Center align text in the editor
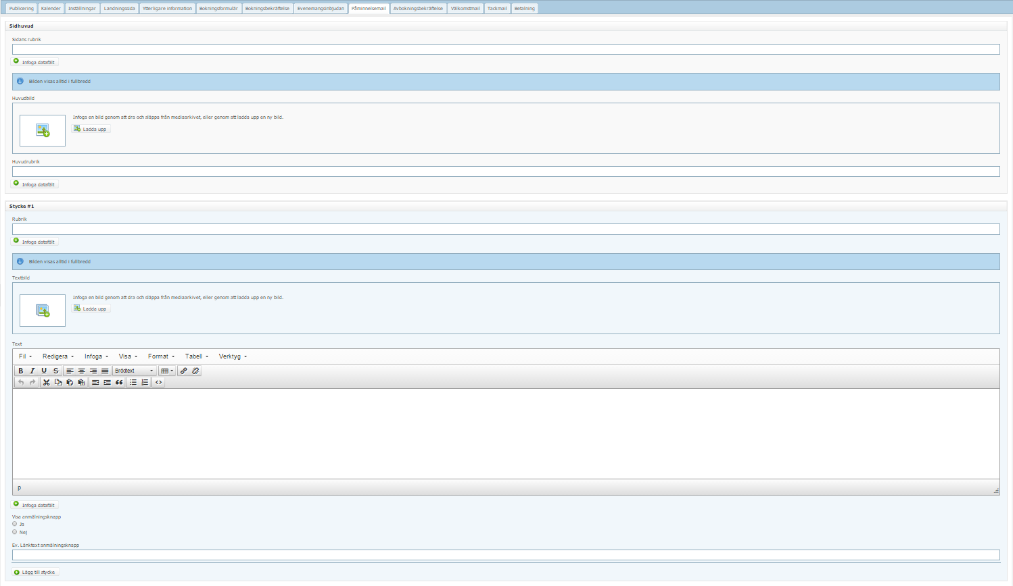 [82, 371]
